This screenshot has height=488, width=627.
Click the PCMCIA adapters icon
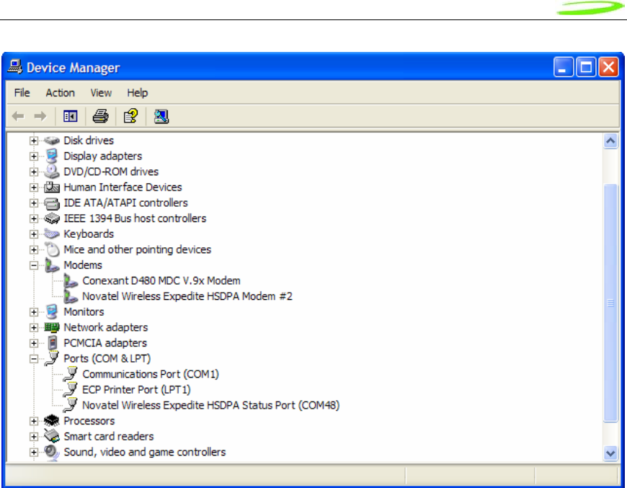52,343
